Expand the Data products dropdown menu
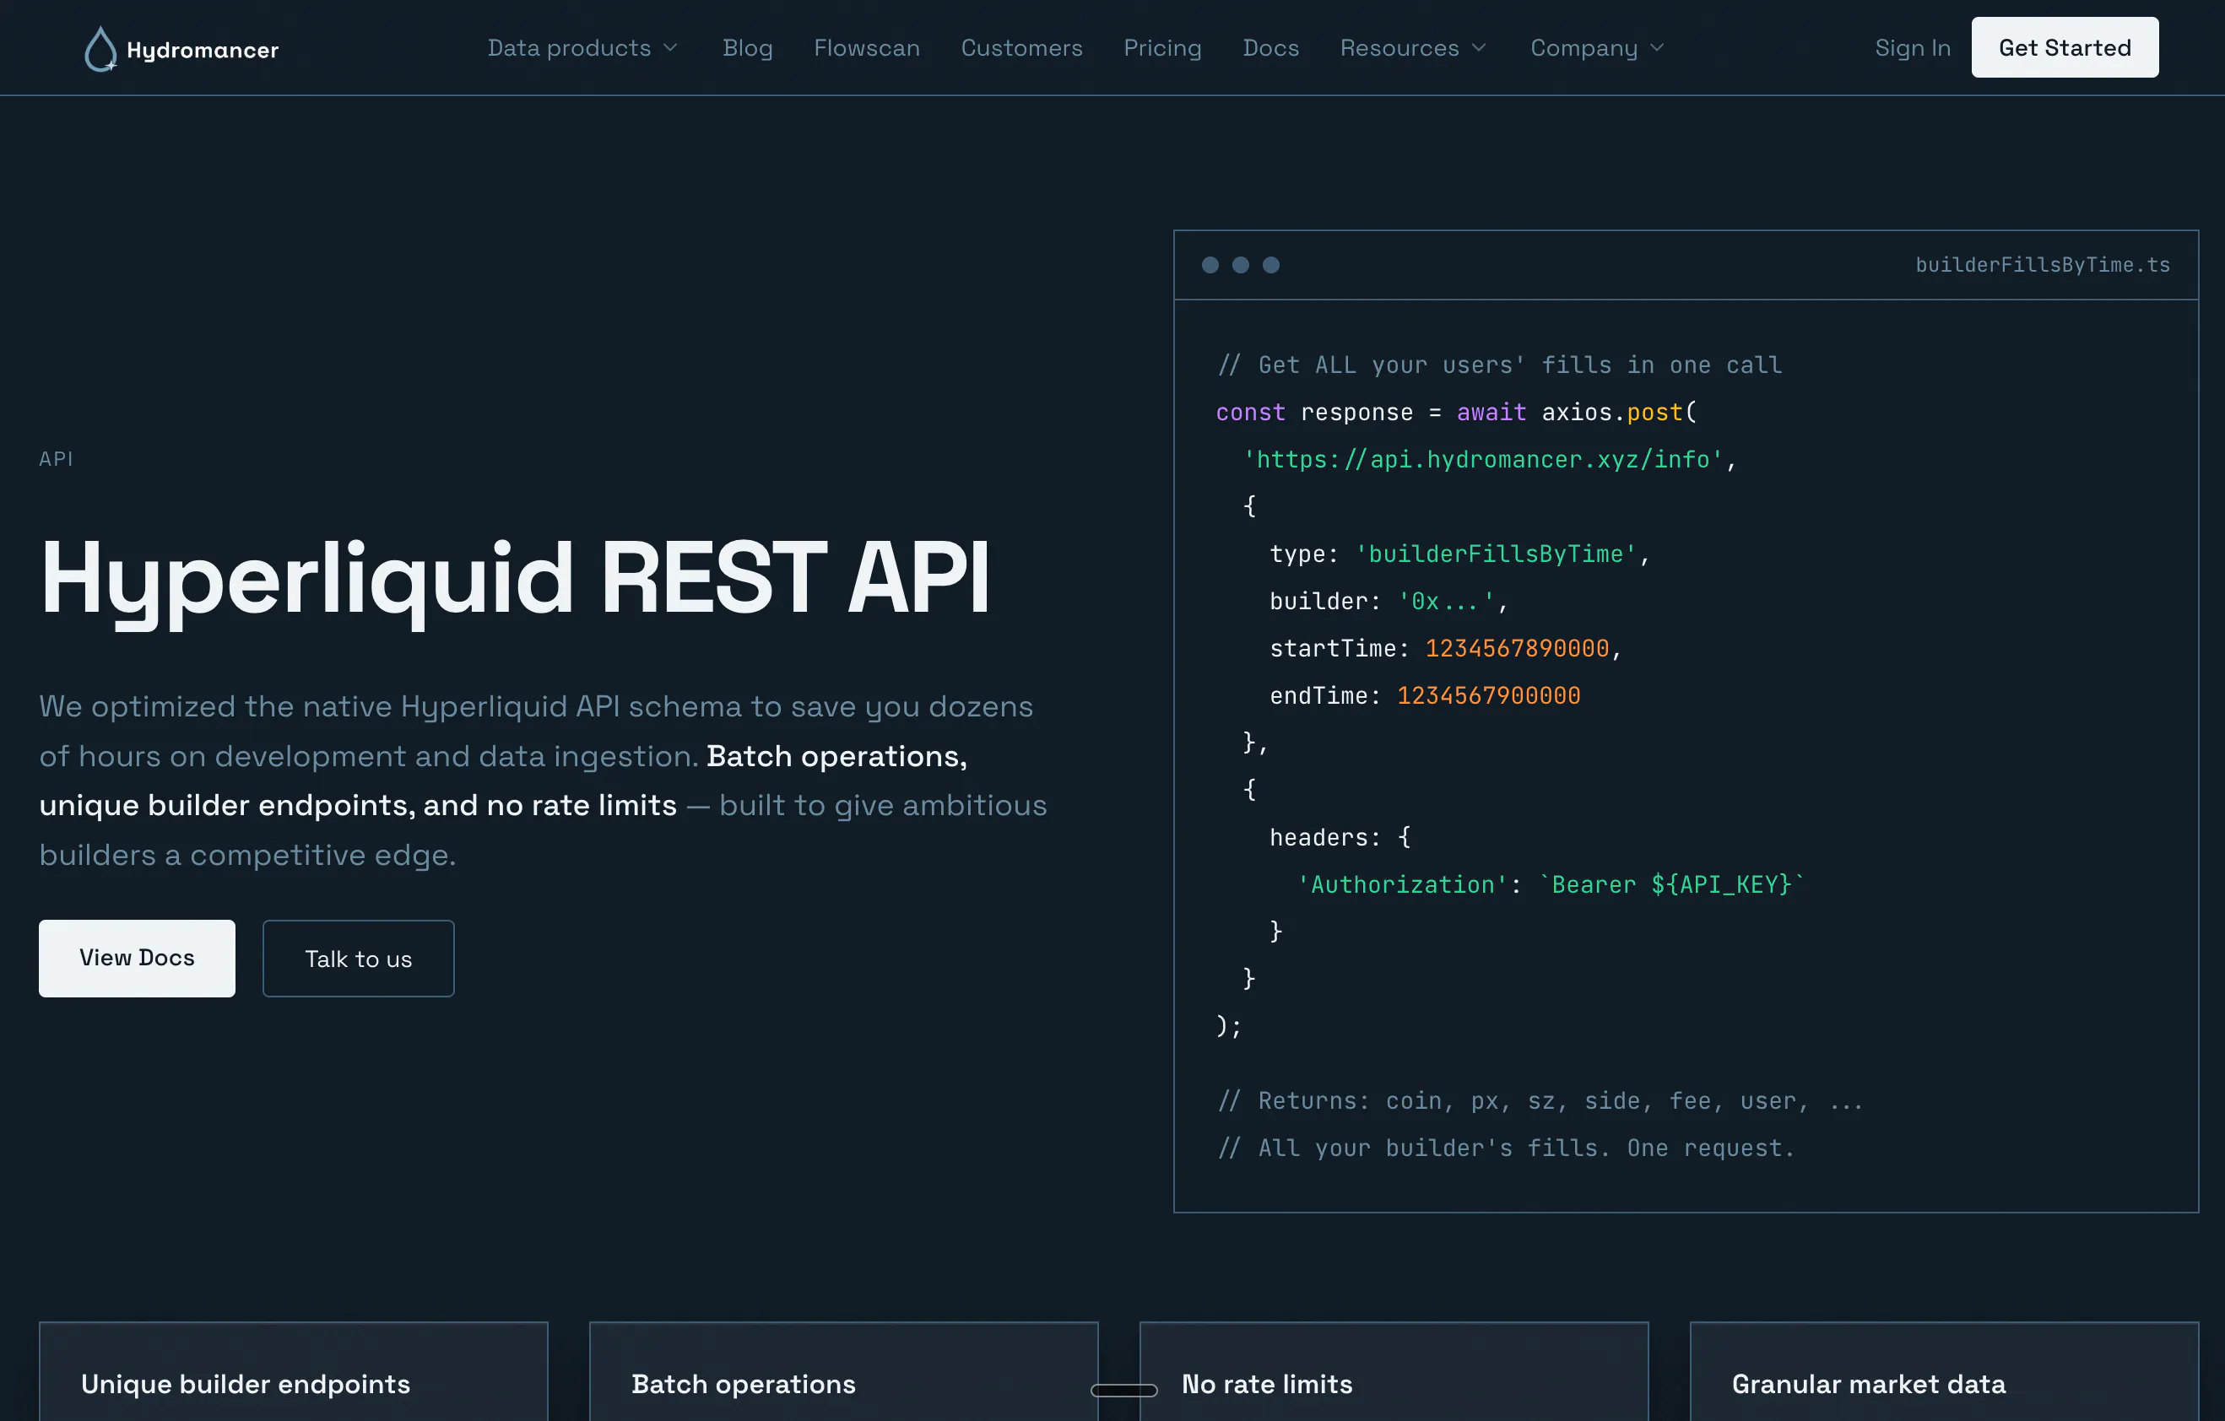The width and height of the screenshot is (2225, 1421). tap(583, 48)
